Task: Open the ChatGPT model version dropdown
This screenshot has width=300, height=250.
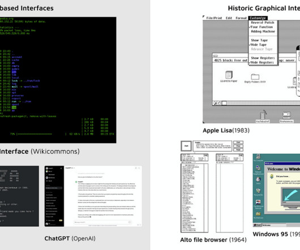Action: click(x=70, y=168)
